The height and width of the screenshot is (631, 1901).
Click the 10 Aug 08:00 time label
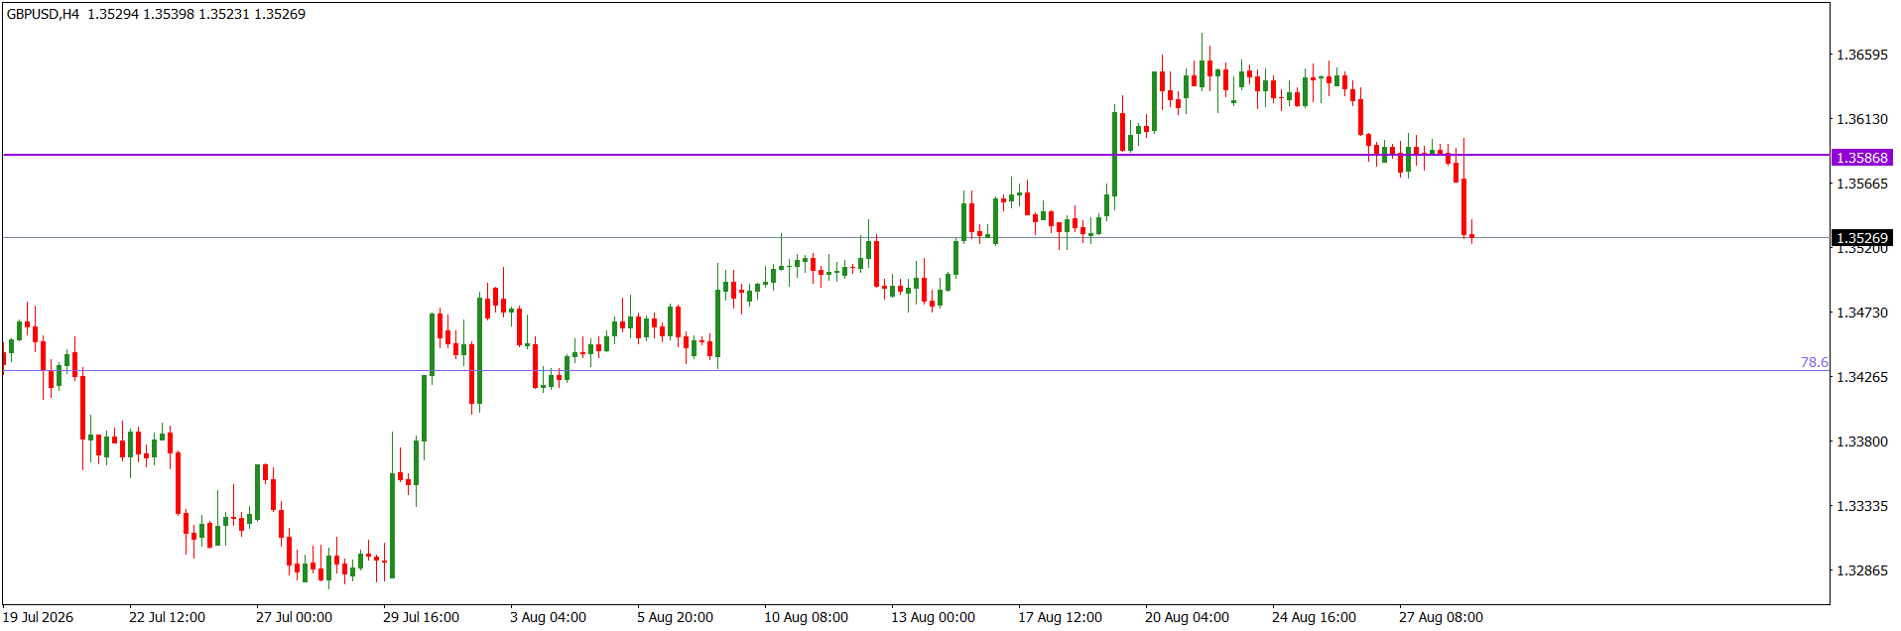[x=806, y=617]
